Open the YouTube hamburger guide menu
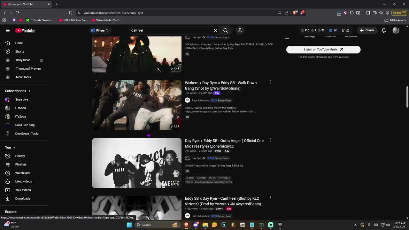 pyautogui.click(x=8, y=30)
